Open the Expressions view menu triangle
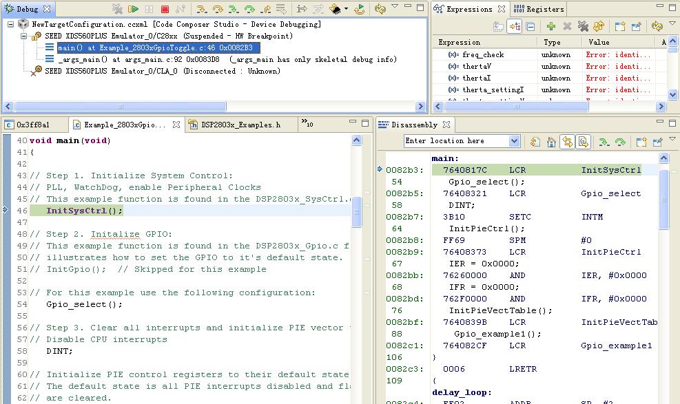 point(672,24)
